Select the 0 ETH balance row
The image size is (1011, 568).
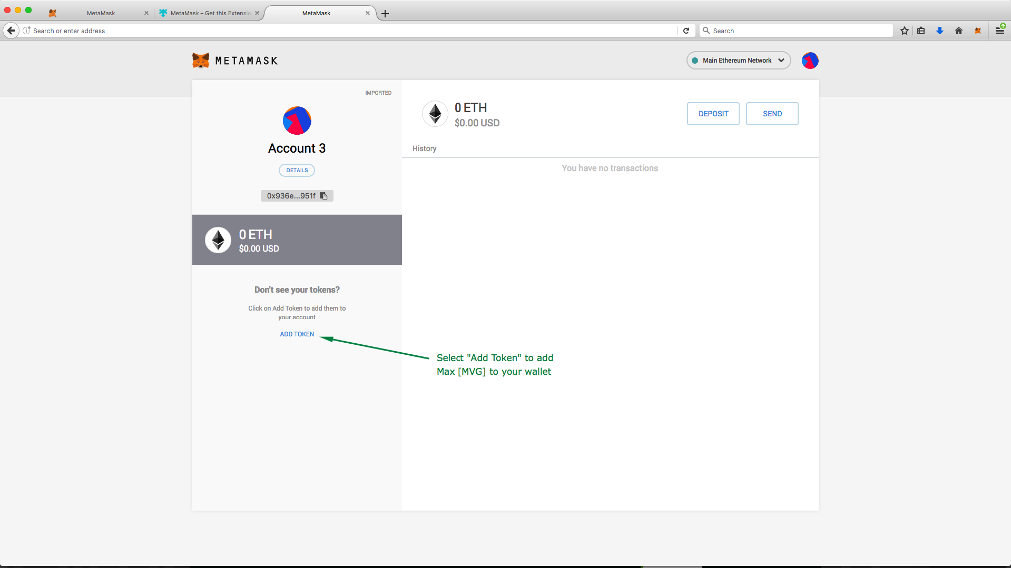pos(297,240)
